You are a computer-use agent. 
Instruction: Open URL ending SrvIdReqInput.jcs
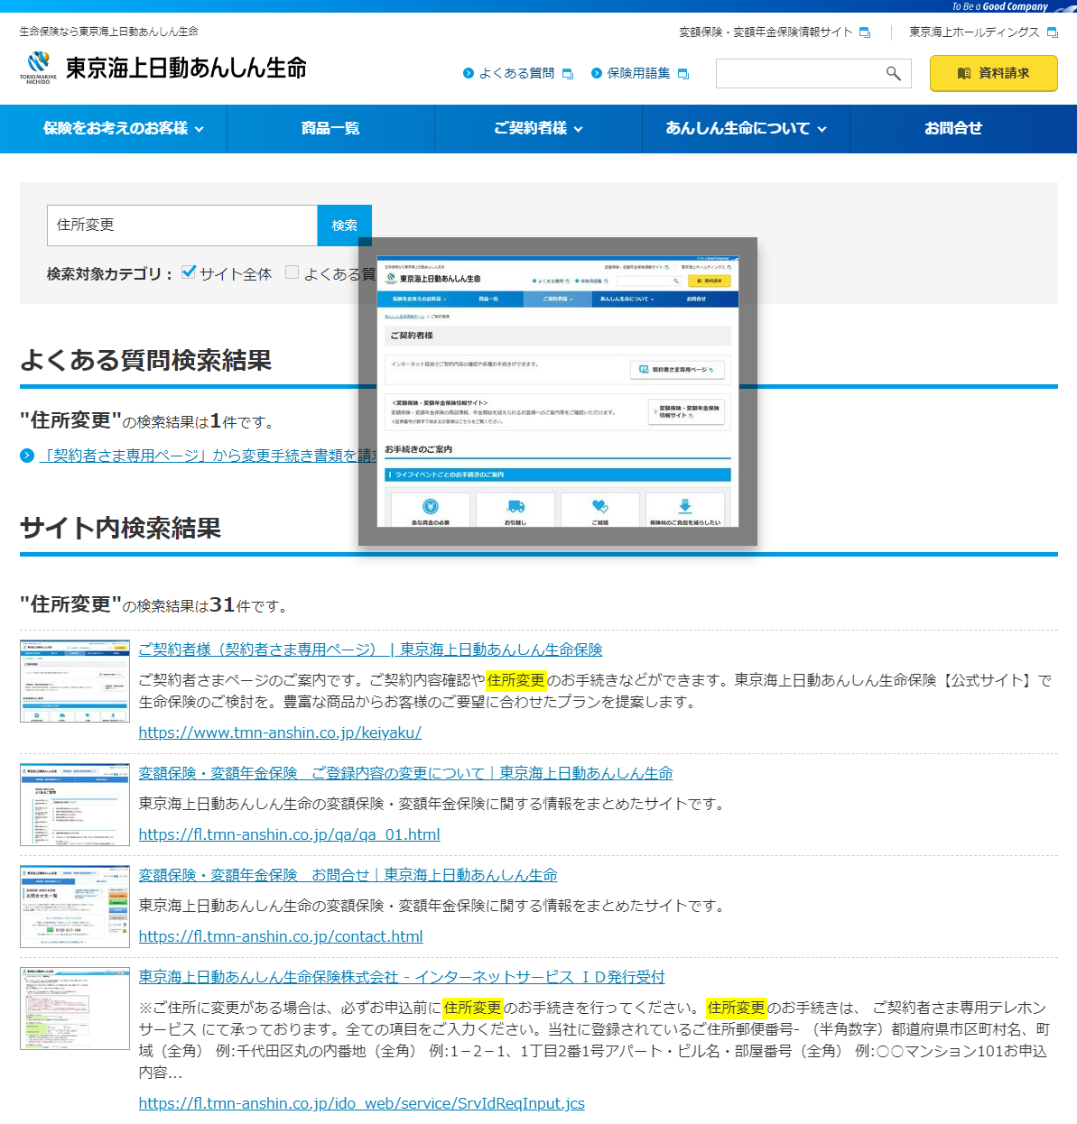tap(361, 1103)
